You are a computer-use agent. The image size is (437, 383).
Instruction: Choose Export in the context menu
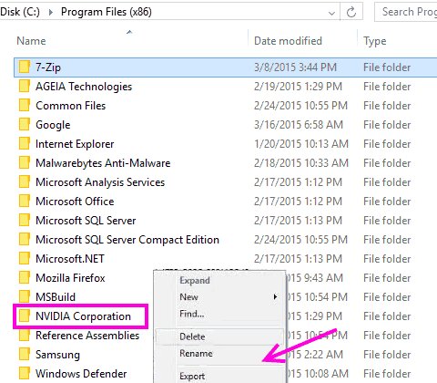(192, 376)
